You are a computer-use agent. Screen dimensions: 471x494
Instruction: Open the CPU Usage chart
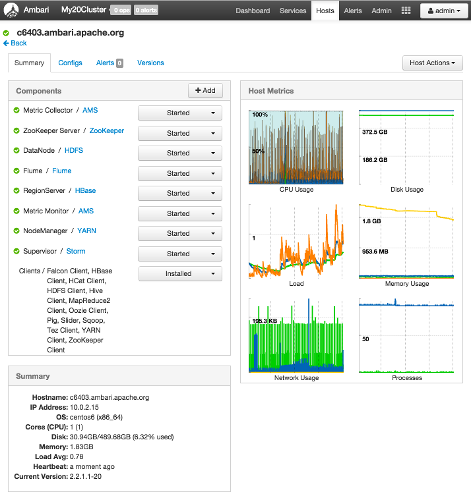(296, 148)
